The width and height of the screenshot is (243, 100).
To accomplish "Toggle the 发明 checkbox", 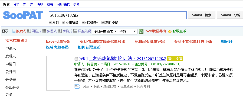I will tap(50, 23).
